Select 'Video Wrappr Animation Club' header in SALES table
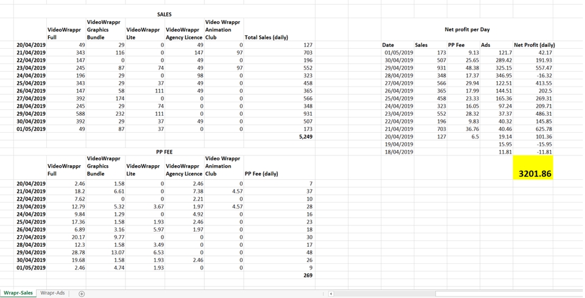Viewport: 585px width, 298px height. tap(224, 30)
